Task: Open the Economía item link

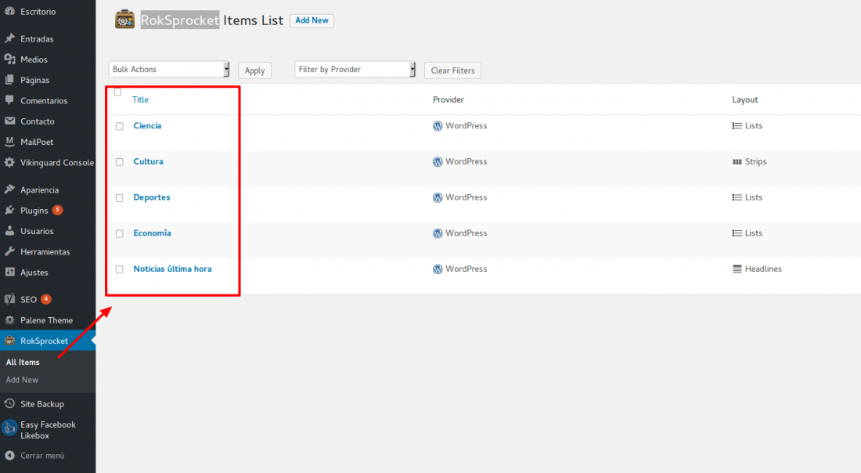Action: 152,233
